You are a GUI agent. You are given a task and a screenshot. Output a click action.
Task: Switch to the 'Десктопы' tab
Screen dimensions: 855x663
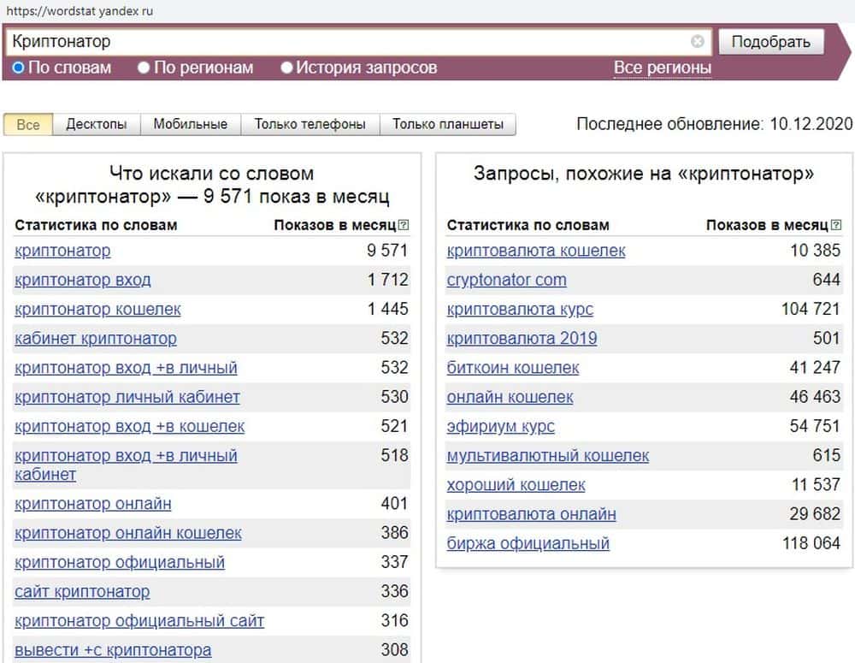tap(97, 124)
